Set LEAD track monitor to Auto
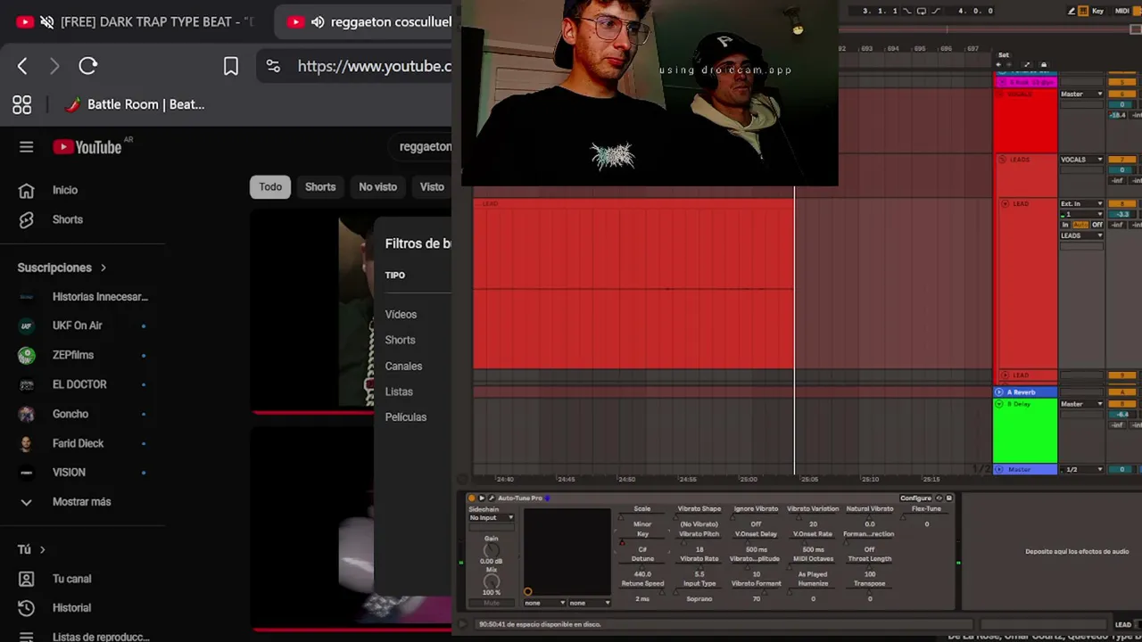This screenshot has height=642, width=1142. (x=1080, y=225)
